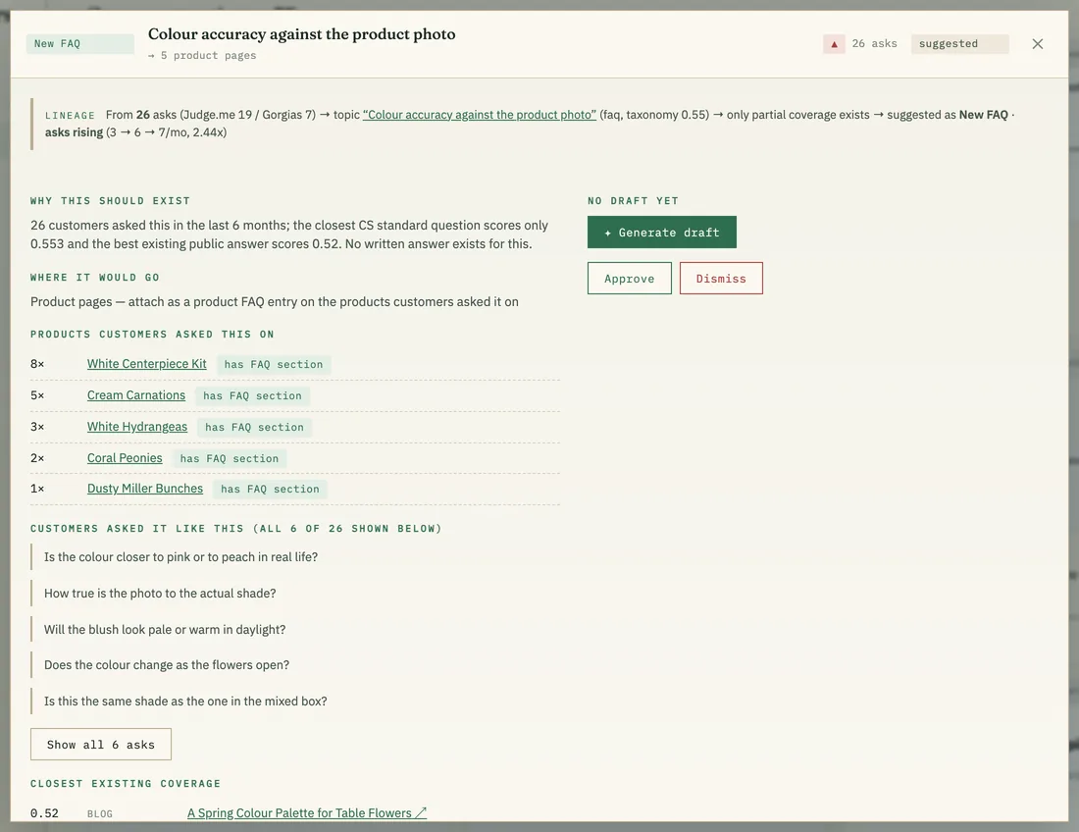The height and width of the screenshot is (832, 1079).
Task: Click the 0.52 coverage score
Action: point(44,812)
